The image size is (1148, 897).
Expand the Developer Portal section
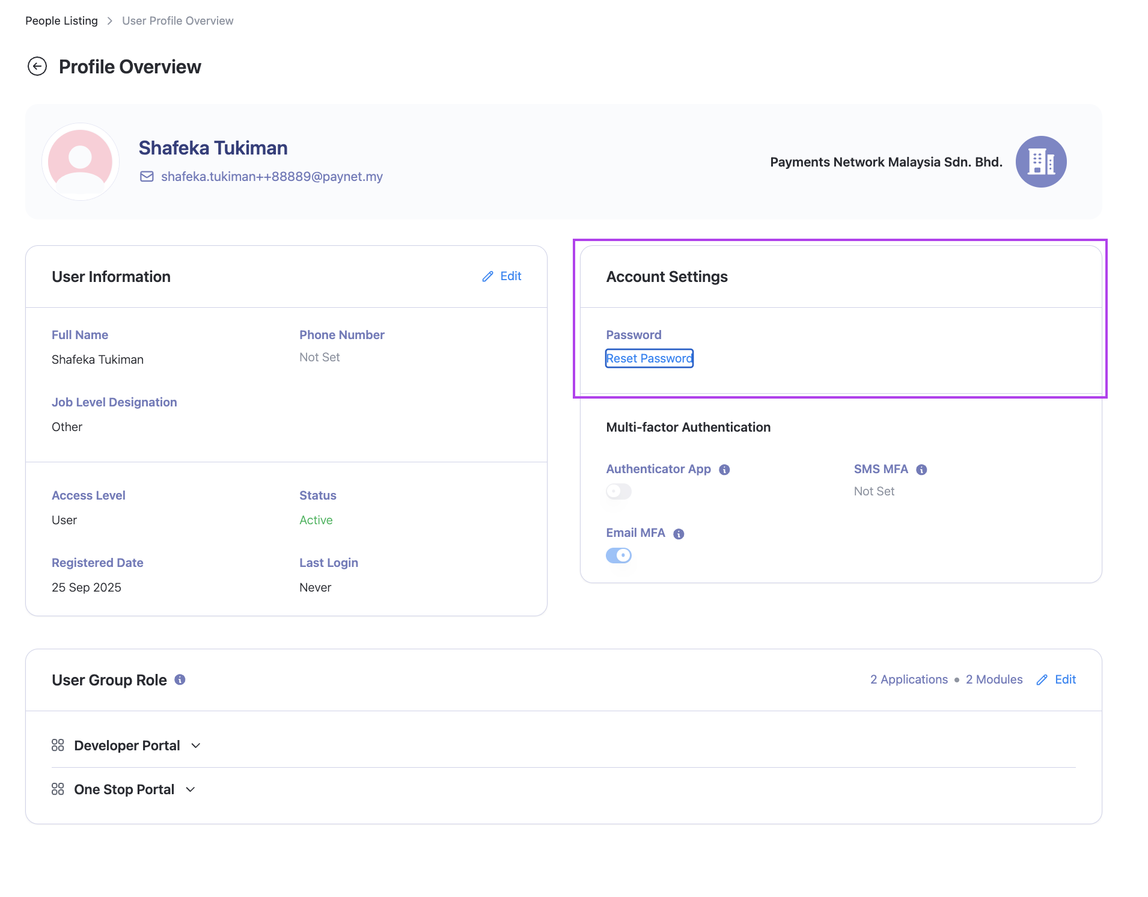point(195,745)
